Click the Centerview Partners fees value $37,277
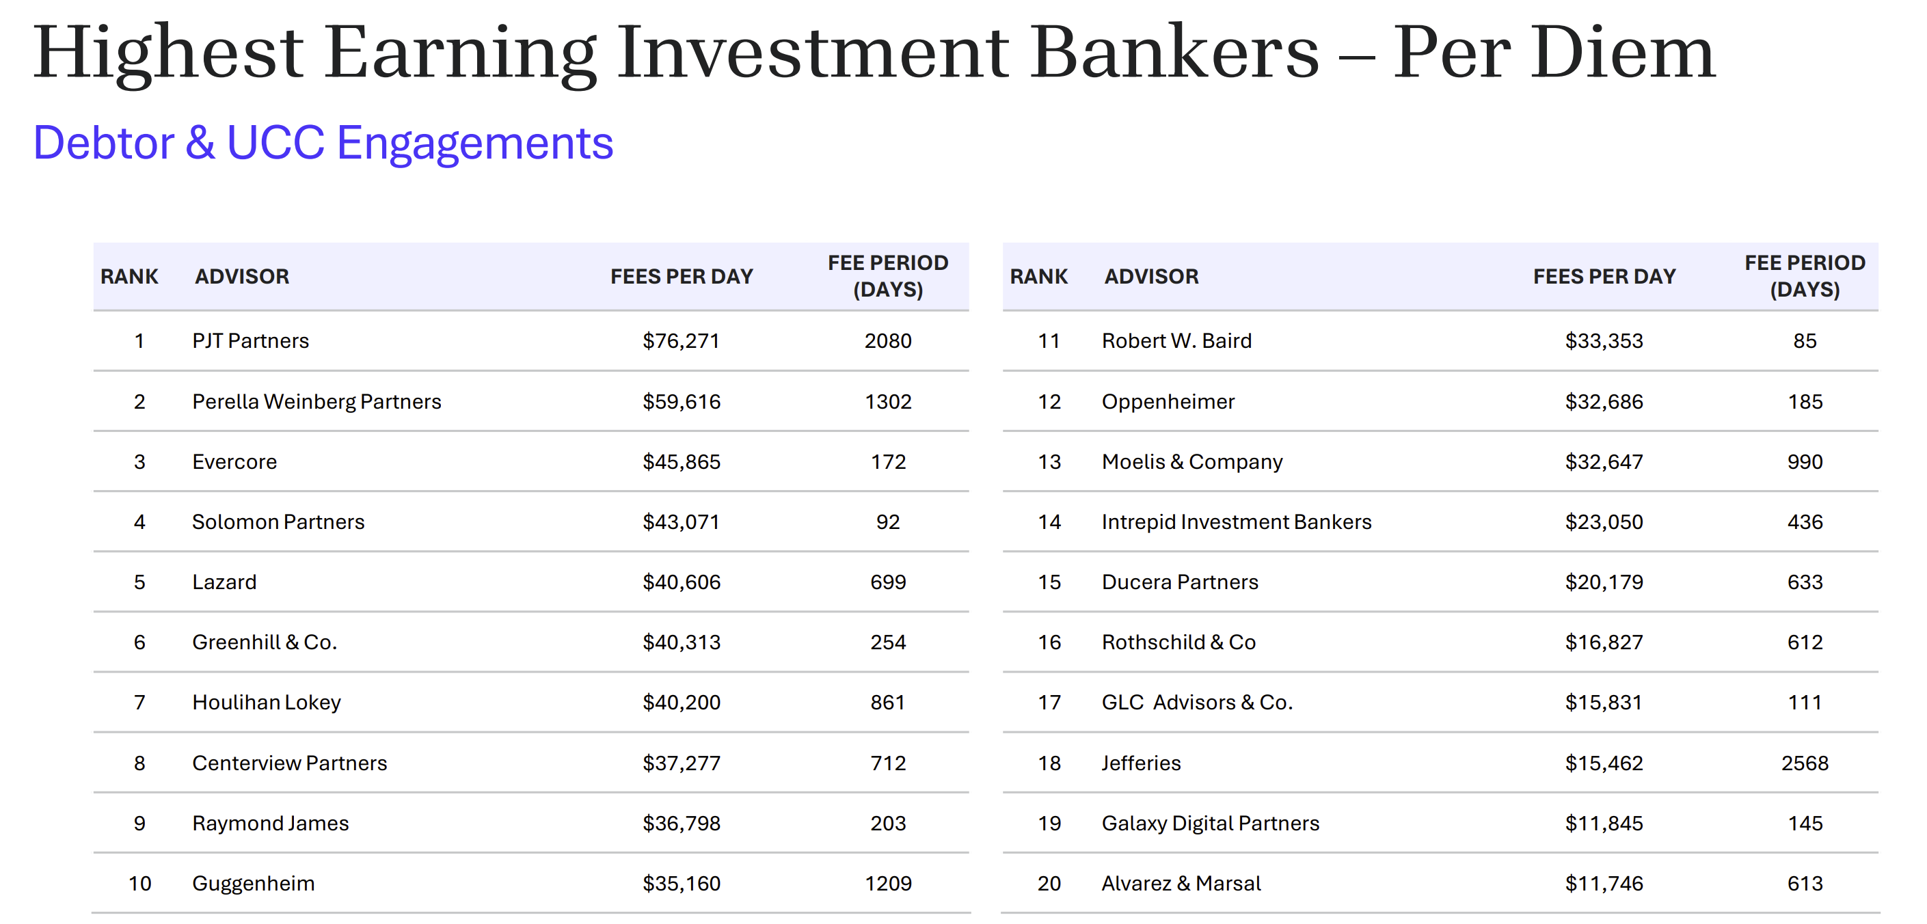Viewport: 1927px width, 924px height. [x=681, y=763]
